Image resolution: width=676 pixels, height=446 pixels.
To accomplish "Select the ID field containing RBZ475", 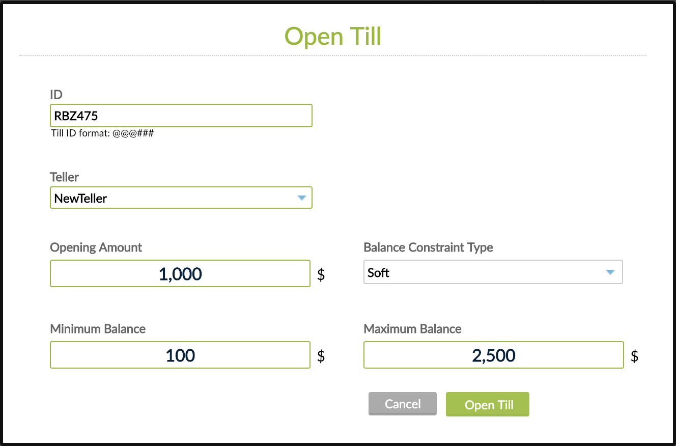I will coord(181,116).
